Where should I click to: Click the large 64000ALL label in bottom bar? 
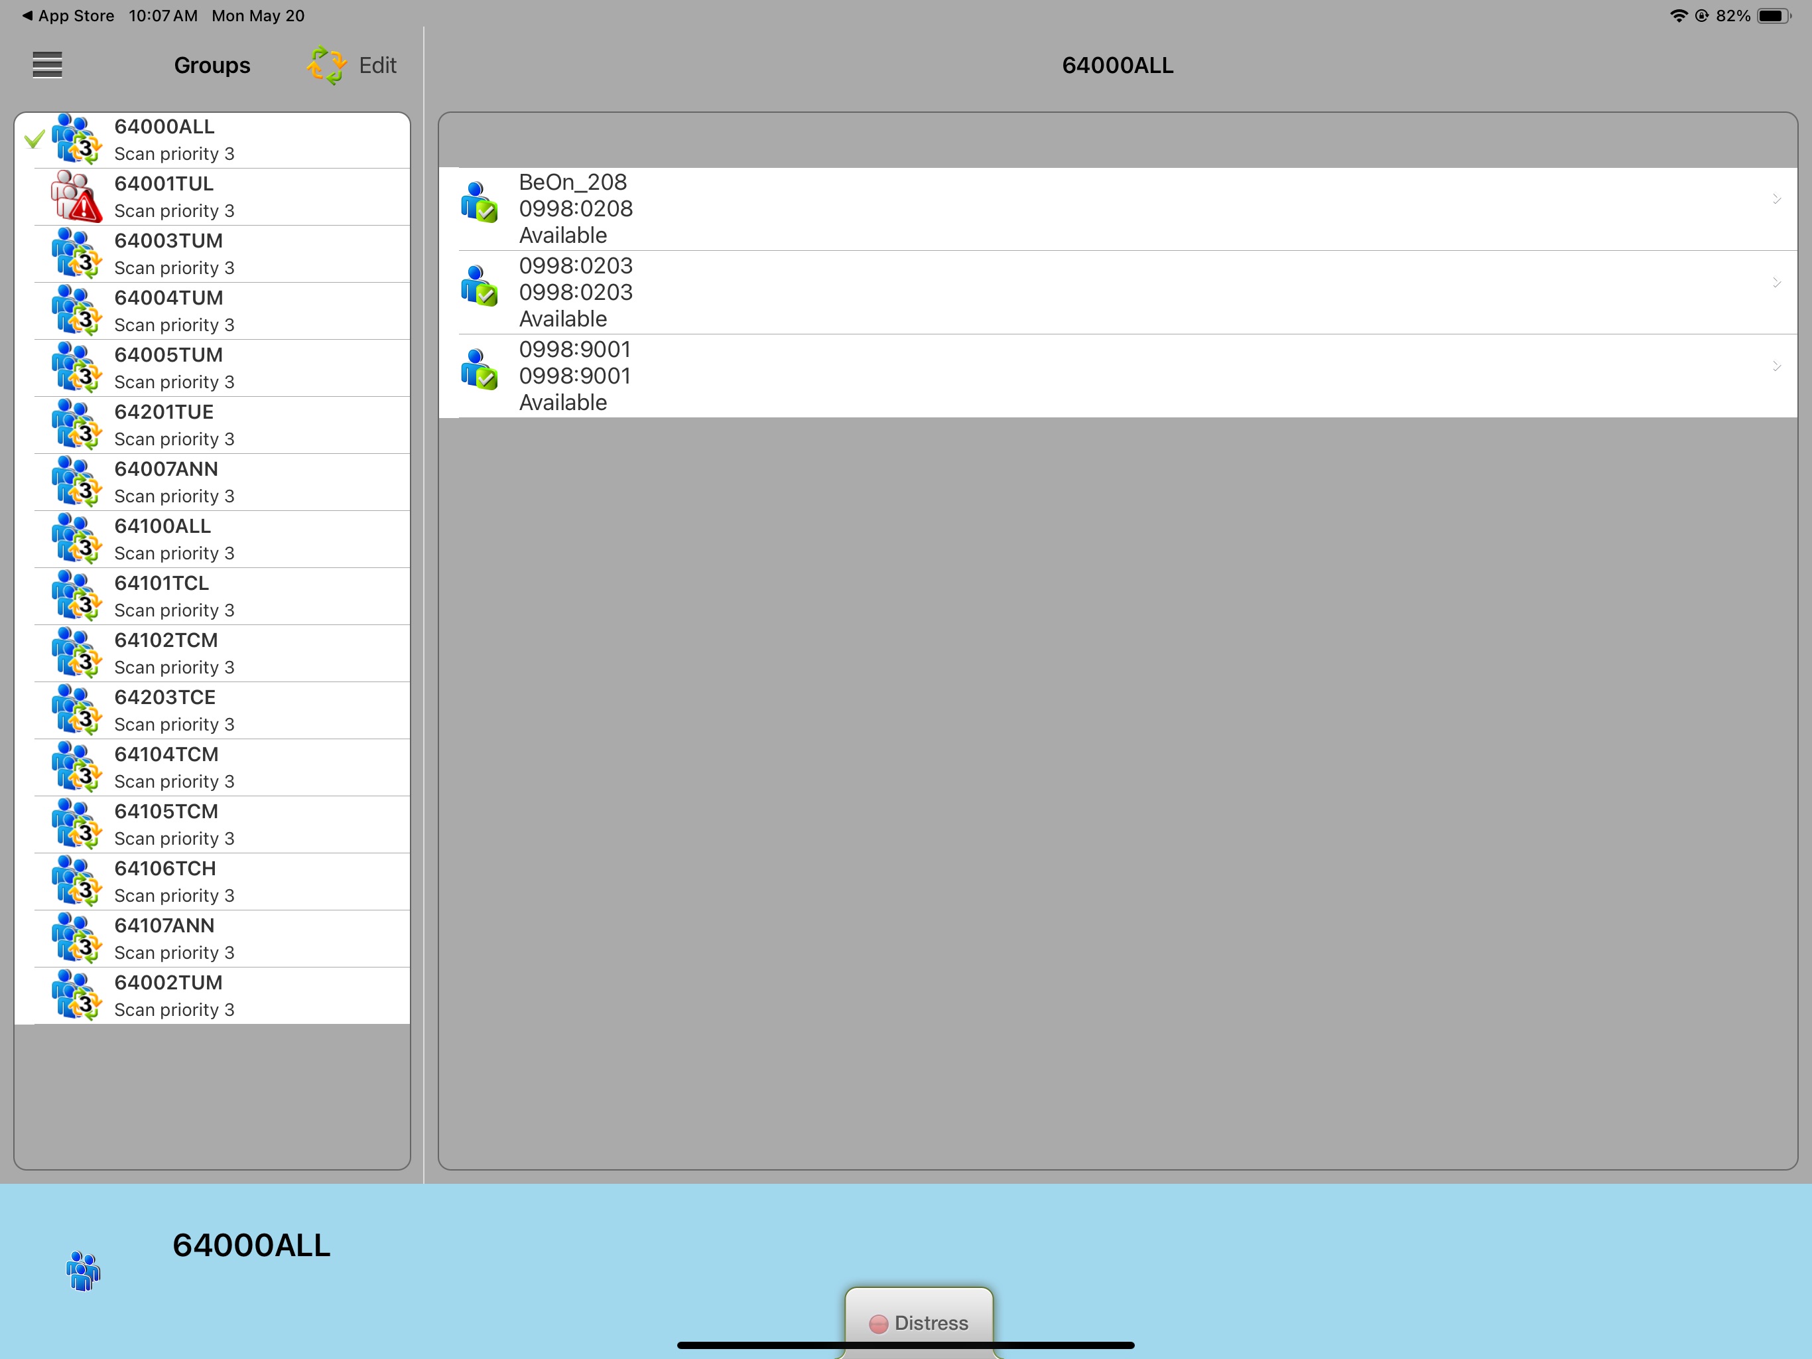click(x=251, y=1245)
